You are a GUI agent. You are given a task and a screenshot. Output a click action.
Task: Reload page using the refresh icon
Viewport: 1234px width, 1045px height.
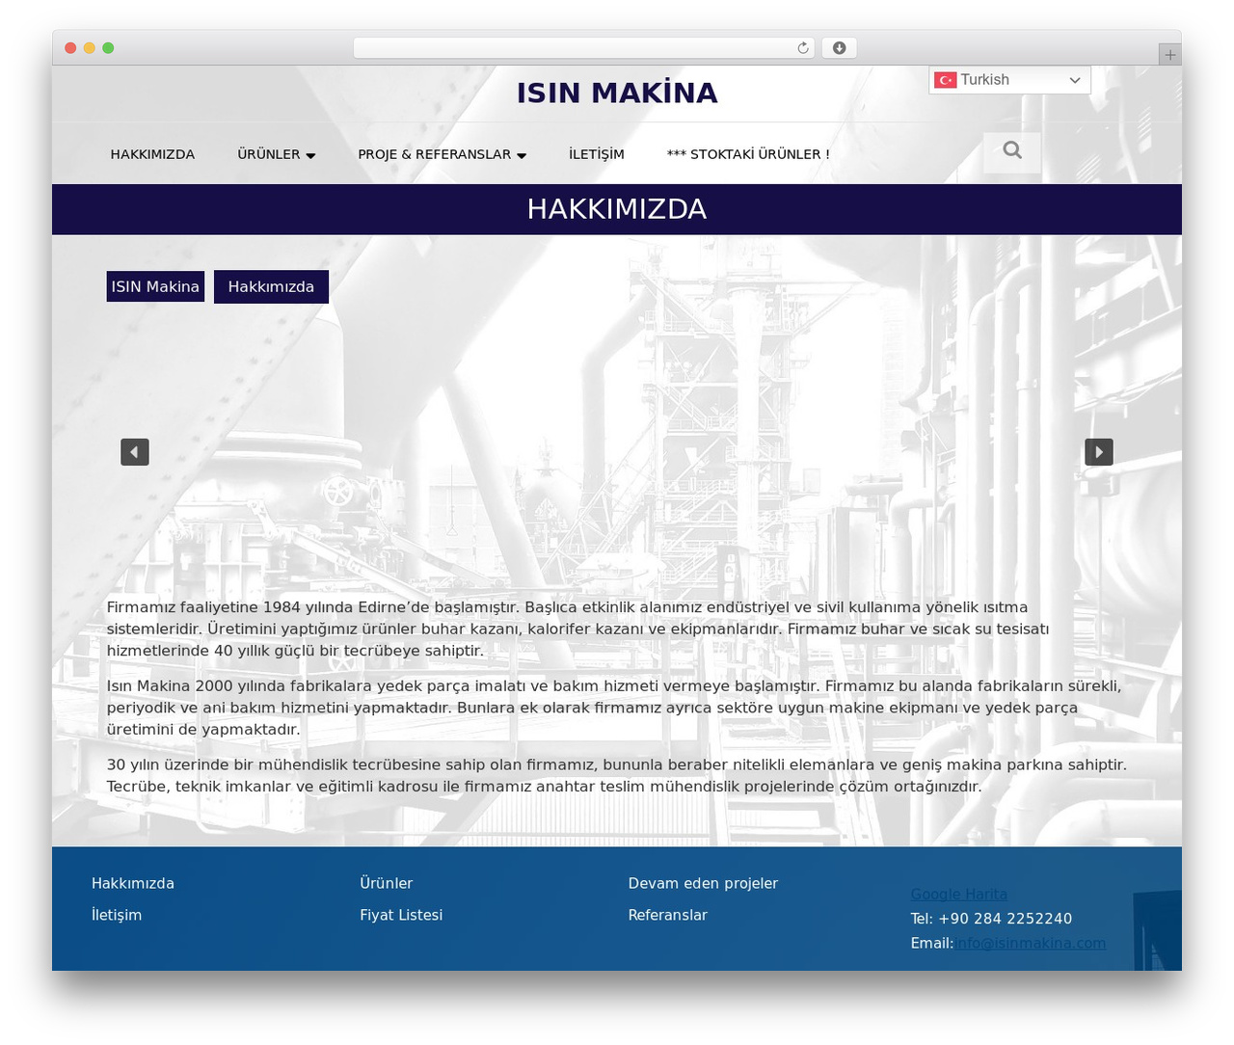[803, 48]
